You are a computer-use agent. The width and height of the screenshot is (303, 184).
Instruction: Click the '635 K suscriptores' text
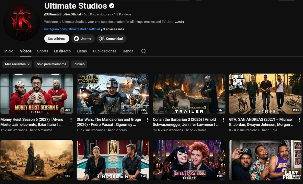click(97, 14)
